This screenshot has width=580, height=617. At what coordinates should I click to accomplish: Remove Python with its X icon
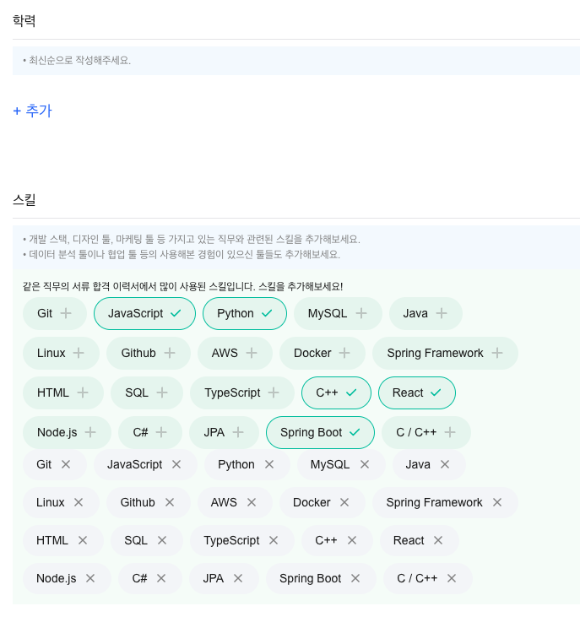pyautogui.click(x=269, y=465)
